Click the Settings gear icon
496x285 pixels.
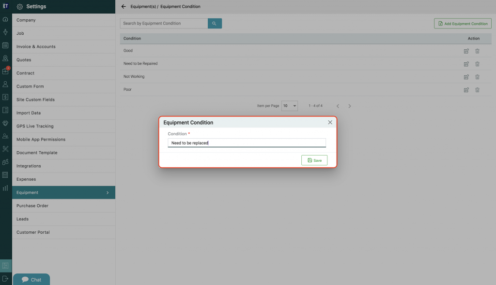tap(19, 7)
